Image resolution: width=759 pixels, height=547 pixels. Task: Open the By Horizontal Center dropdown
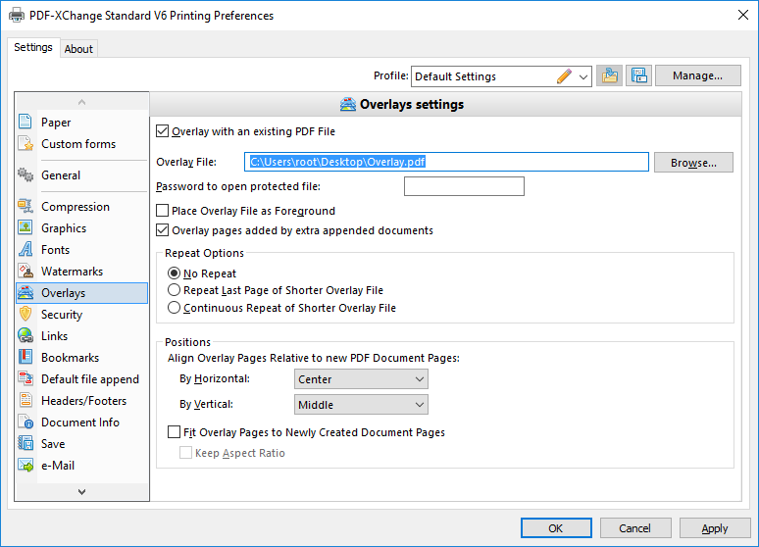point(361,379)
